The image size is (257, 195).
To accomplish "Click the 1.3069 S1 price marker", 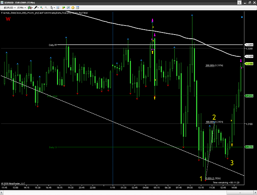I will [249, 147].
